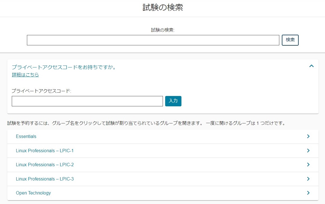This screenshot has width=325, height=204.
Task: Click the arrow icon on Open Technology row
Action: coord(308,193)
